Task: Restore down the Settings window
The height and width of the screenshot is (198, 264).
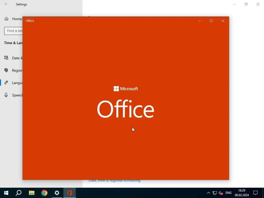Action: tap(246, 4)
